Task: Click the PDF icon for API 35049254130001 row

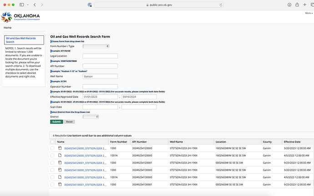Action: (x=60, y=184)
